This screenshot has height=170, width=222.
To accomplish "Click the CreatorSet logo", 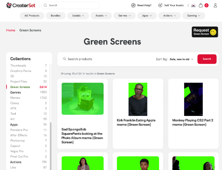I will (x=21, y=5).
